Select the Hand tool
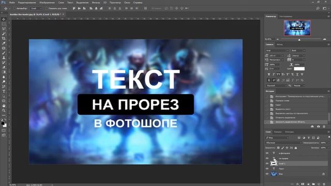 [4, 105]
